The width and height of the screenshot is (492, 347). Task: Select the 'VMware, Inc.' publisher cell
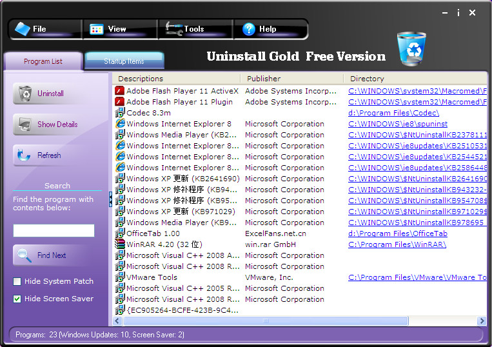(269, 277)
